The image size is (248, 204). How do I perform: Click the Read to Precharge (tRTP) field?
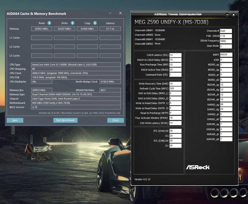(x=175, y=113)
